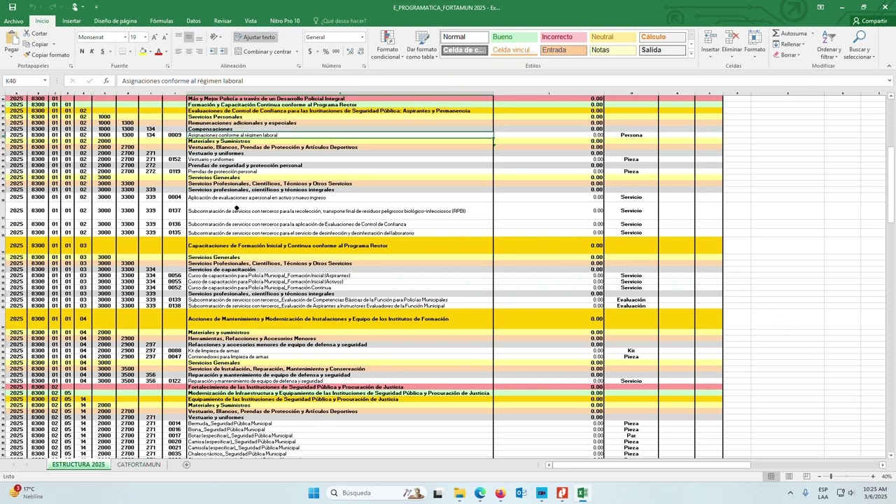This screenshot has width=896, height=504.
Task: Decrease the decimal places
Action: coord(359,51)
